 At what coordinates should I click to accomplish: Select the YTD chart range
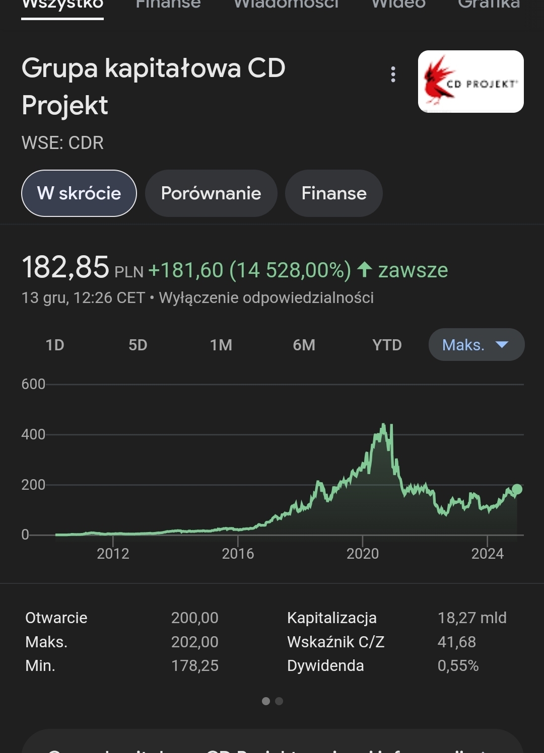coord(387,345)
